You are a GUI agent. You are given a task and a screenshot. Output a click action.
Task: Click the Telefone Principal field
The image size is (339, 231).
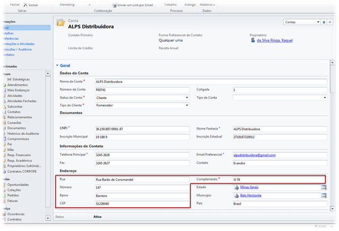click(x=142, y=155)
